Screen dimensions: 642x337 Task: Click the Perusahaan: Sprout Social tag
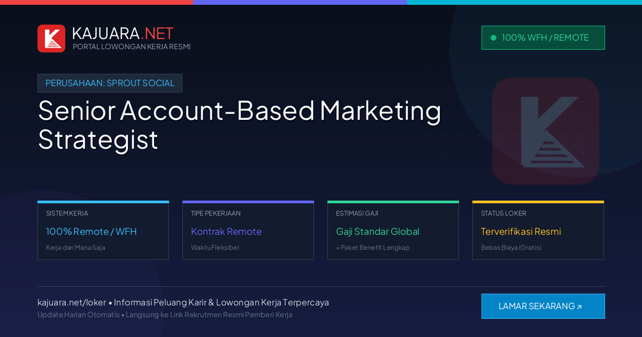click(110, 83)
